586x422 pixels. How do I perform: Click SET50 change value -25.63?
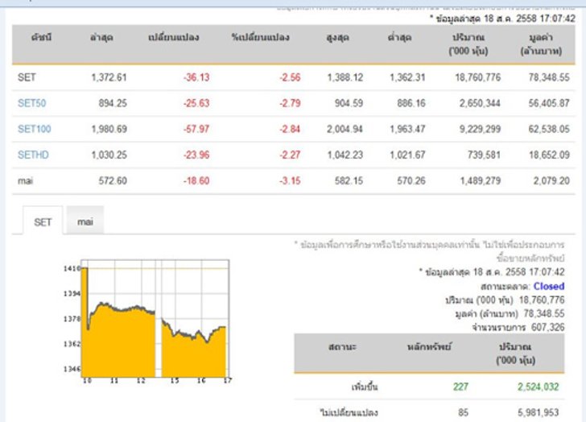coord(196,103)
